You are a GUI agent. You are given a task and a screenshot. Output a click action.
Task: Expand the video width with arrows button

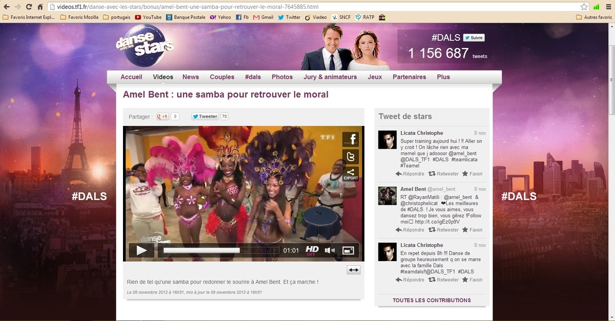[x=353, y=270]
